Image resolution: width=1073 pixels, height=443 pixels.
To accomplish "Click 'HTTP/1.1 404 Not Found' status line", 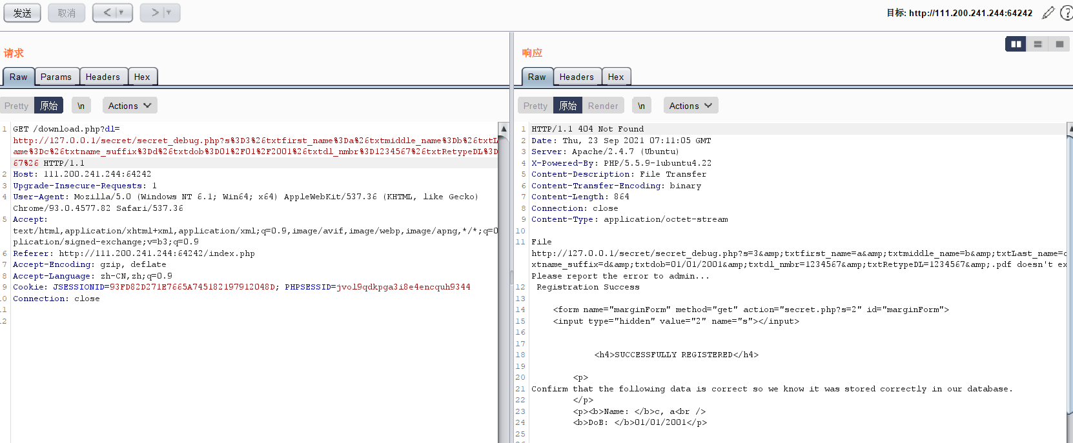I will (x=588, y=129).
